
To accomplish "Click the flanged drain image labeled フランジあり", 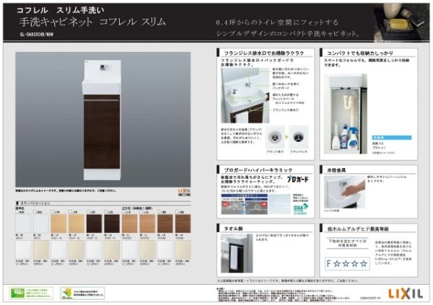I will [x=275, y=137].
